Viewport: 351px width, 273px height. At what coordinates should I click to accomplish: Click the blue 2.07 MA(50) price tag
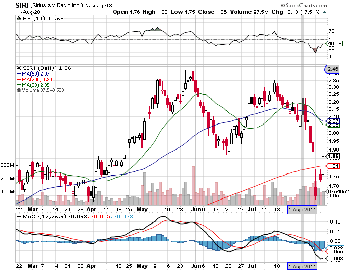pyautogui.click(x=333, y=121)
